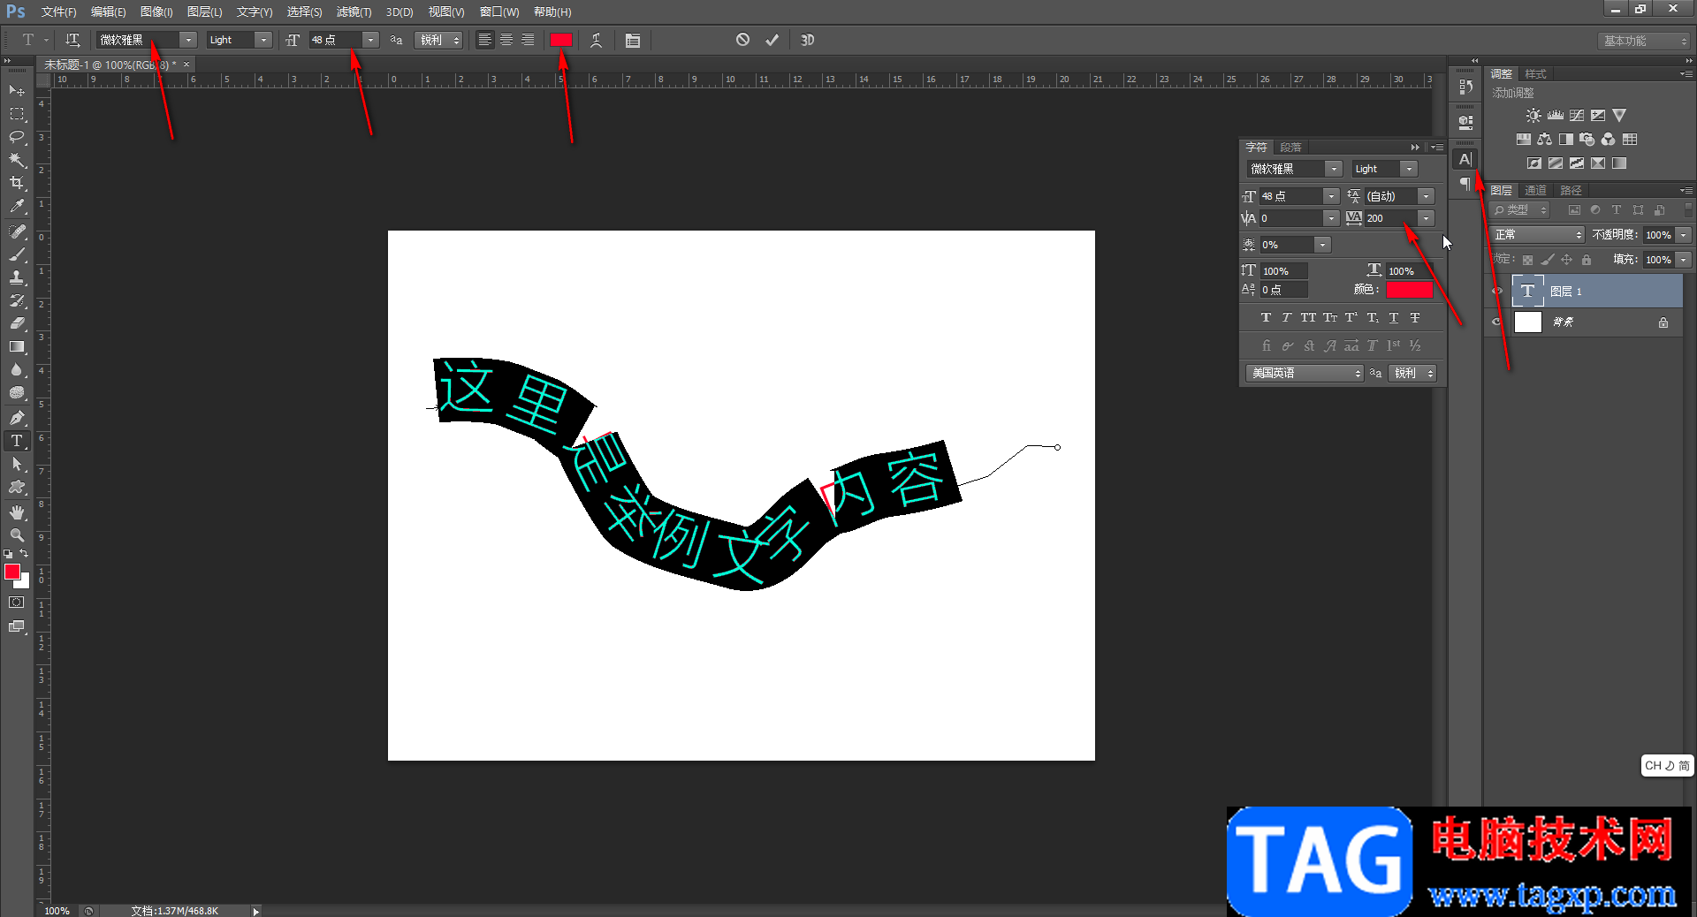The width and height of the screenshot is (1697, 917).
Task: Hide the 背景 layer
Action: click(x=1497, y=322)
